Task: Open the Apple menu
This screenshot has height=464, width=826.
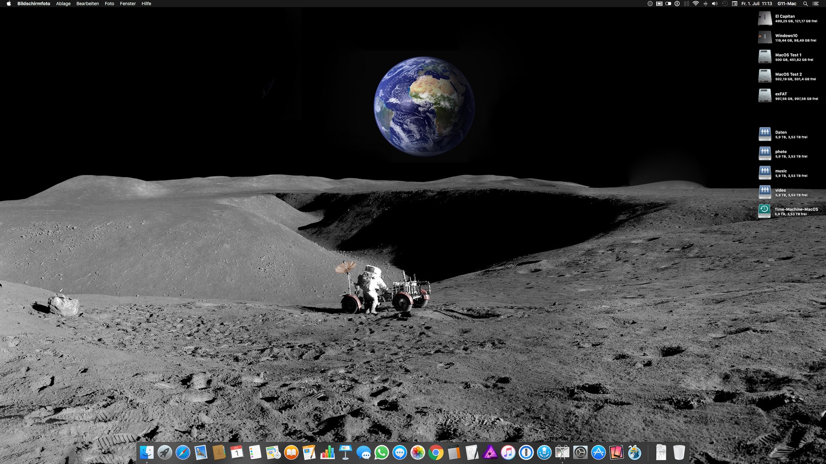Action: (9, 3)
